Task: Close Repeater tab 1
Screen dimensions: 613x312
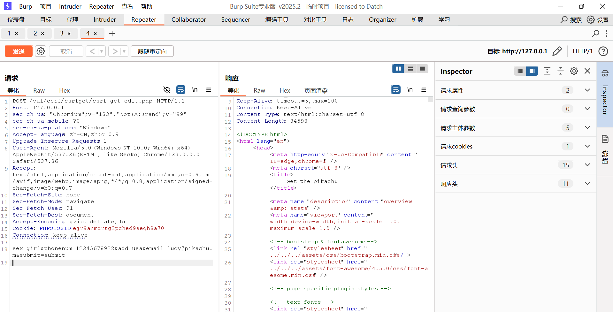Action: (x=16, y=34)
